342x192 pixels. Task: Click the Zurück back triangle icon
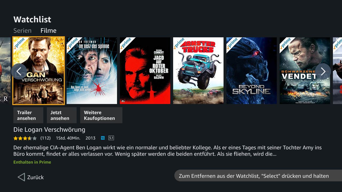[21, 177]
